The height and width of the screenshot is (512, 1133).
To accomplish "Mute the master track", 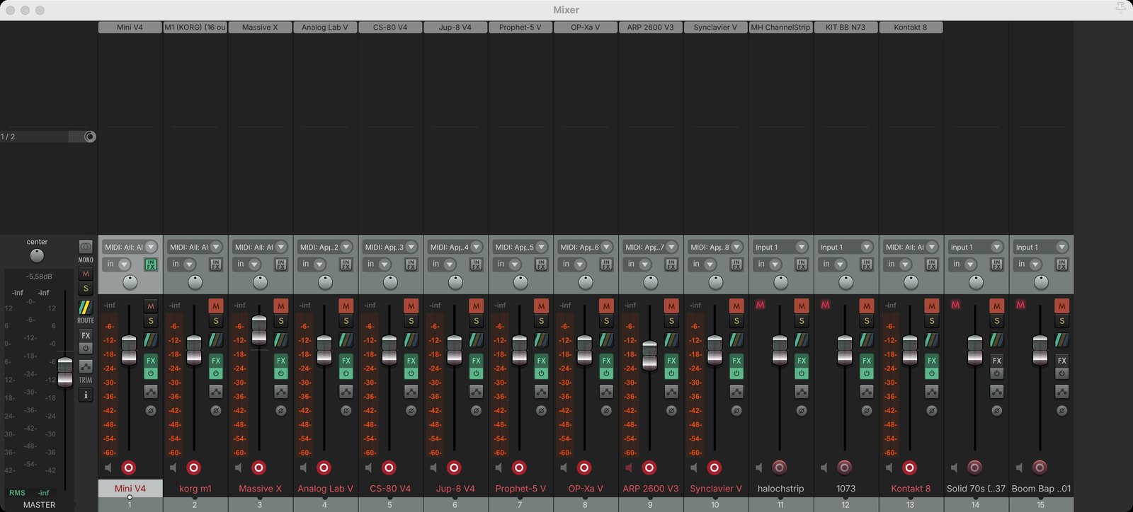I will click(86, 274).
